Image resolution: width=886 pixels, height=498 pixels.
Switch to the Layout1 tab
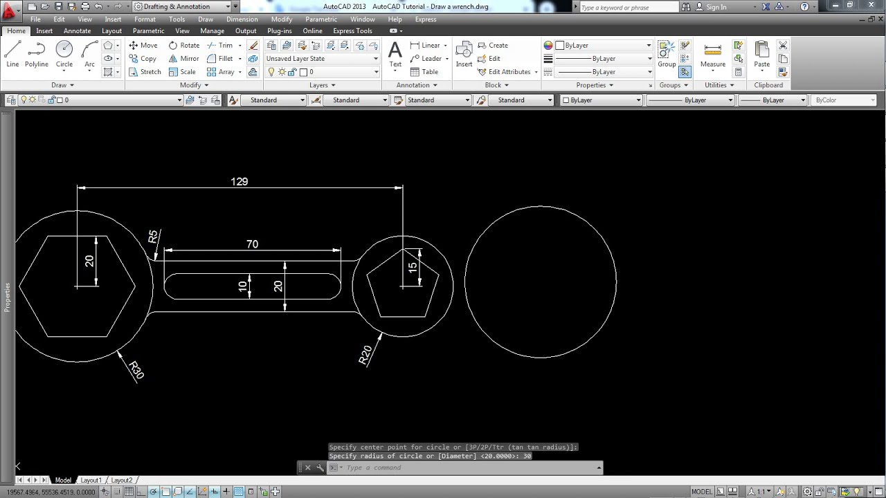coord(91,480)
